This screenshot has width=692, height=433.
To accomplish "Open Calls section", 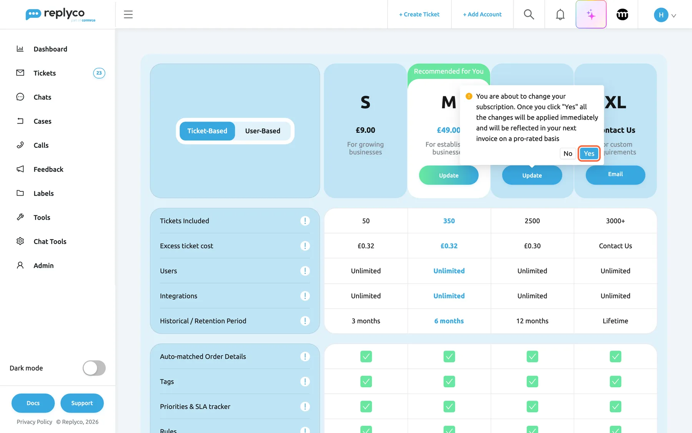I will (41, 145).
